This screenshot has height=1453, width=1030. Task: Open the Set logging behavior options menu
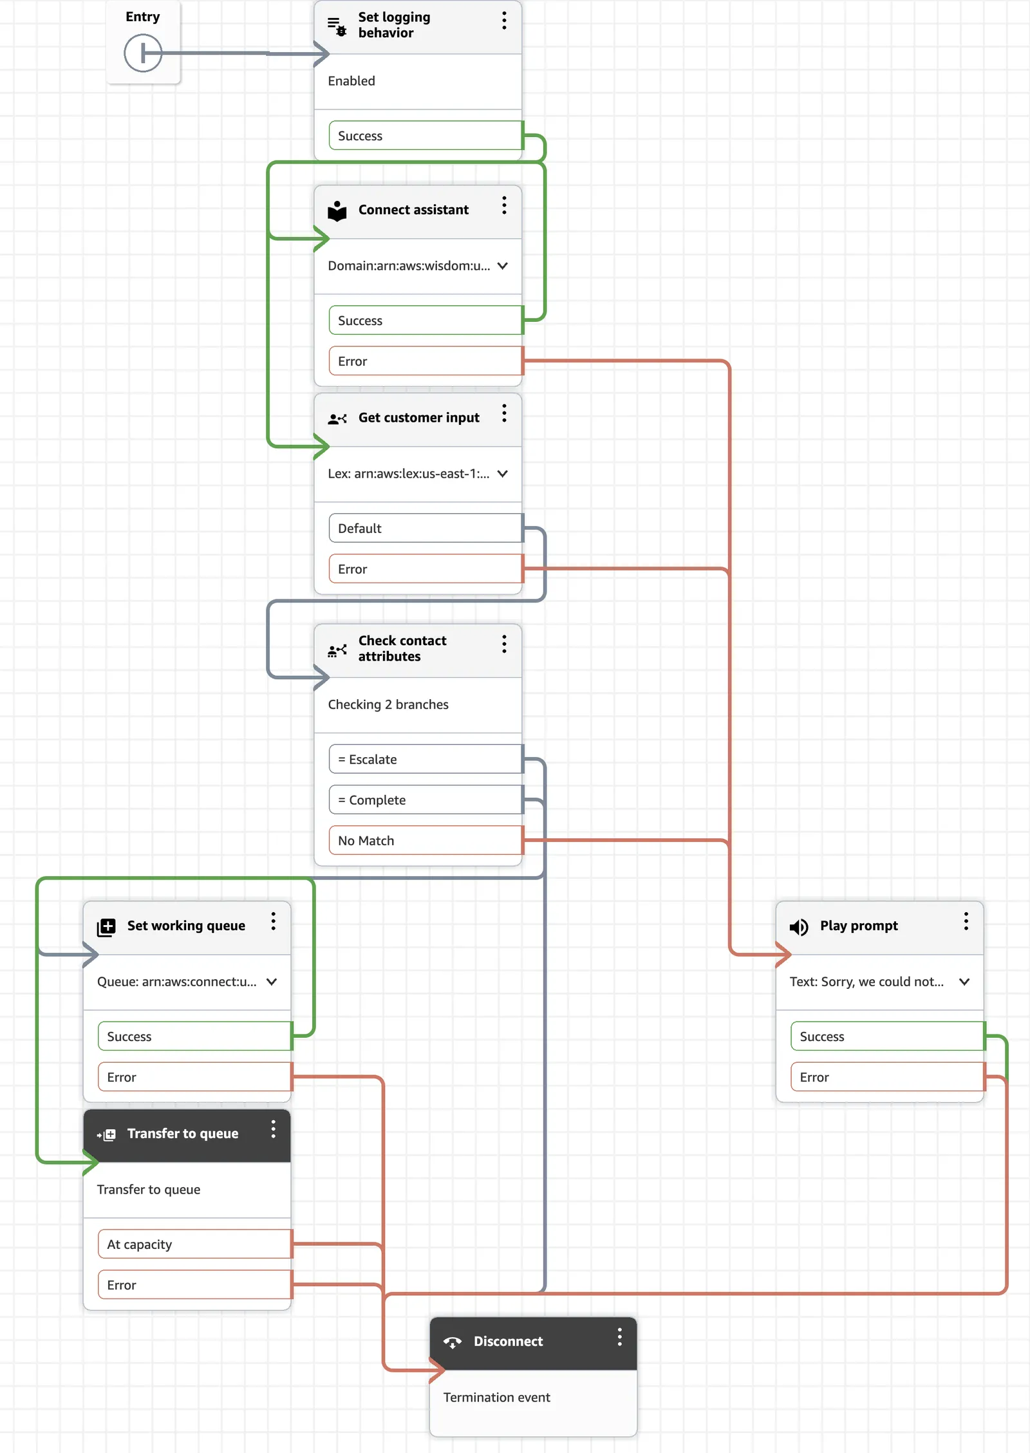click(x=504, y=21)
